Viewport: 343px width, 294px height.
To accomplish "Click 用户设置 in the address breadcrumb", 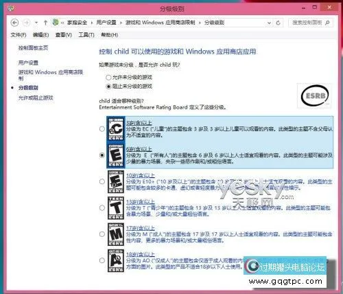I will coord(106,23).
